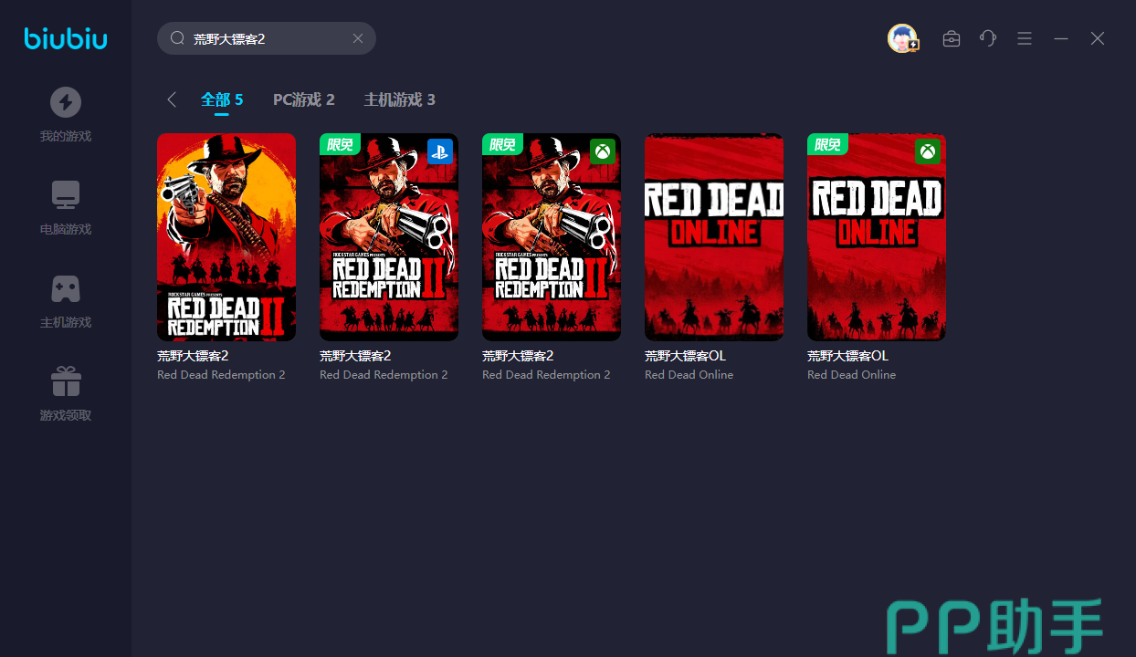Screen dimensions: 1136x657
Task: Open PC games monitor icon in sidebar
Action: click(x=66, y=195)
